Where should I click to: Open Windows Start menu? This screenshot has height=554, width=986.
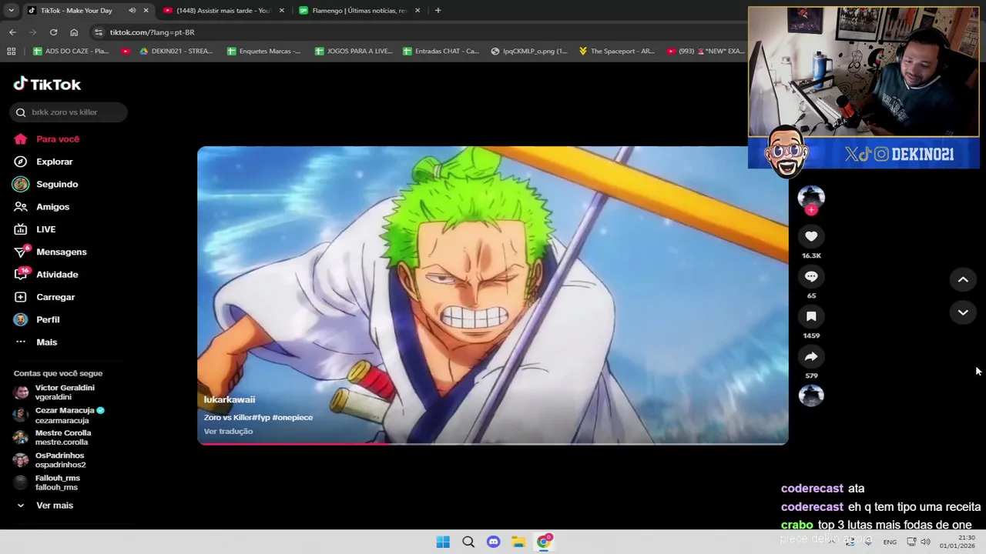[x=443, y=542]
